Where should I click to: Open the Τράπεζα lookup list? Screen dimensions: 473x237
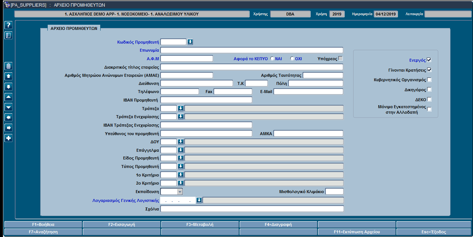click(180, 108)
